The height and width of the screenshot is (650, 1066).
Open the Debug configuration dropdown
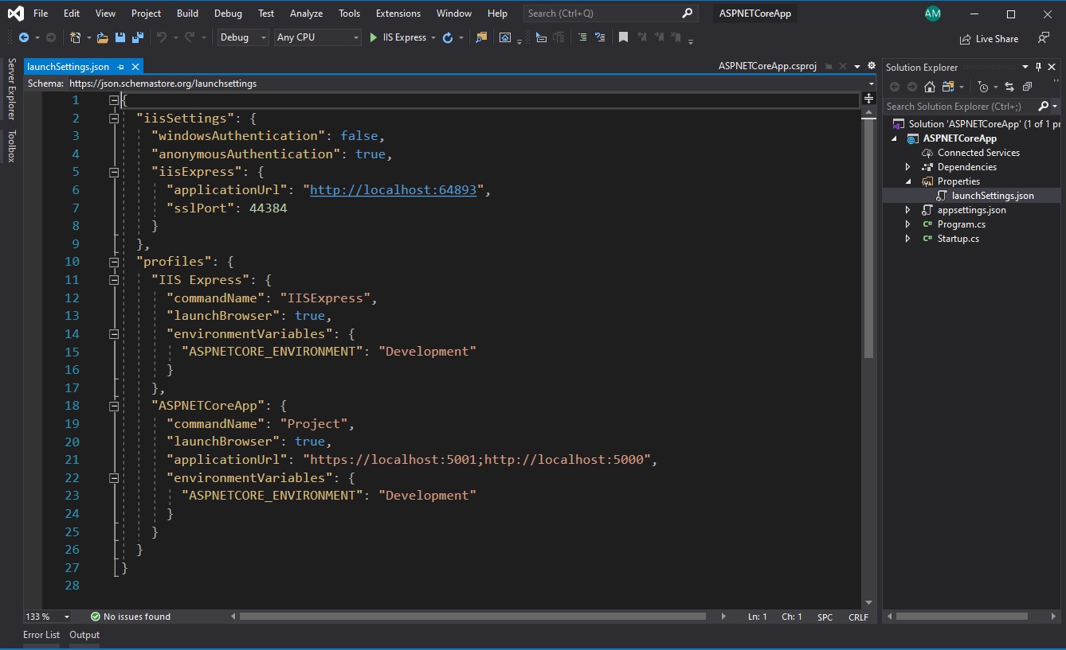point(244,37)
